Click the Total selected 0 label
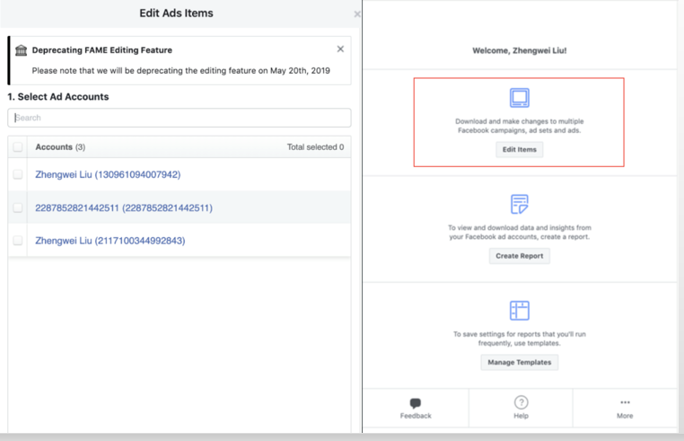684x441 pixels. point(315,147)
